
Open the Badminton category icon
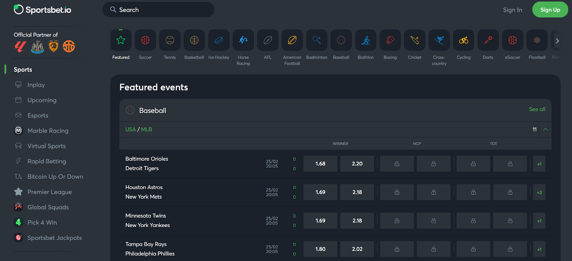click(x=317, y=40)
